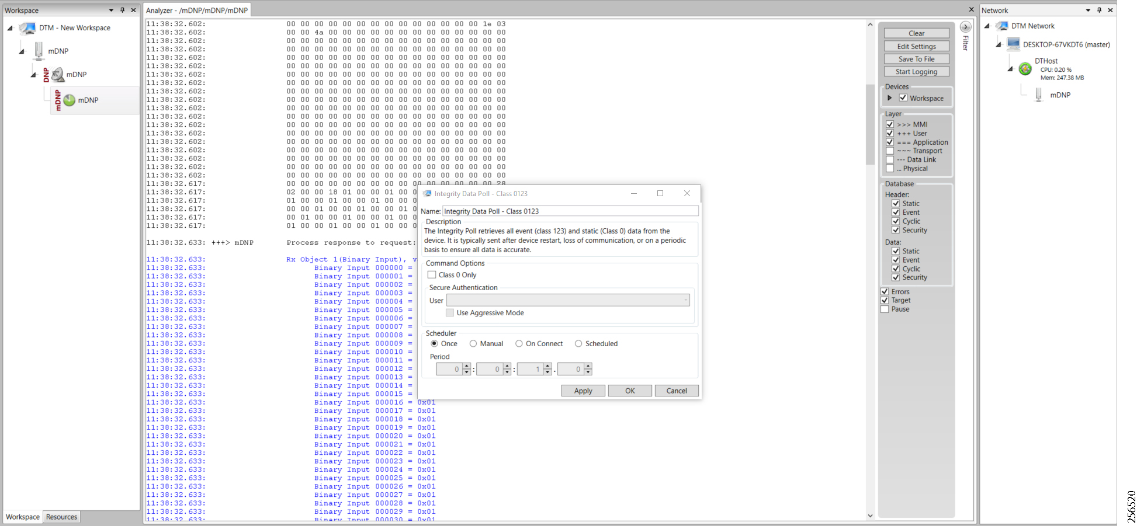Screen dimensions: 1137x526
Task: Click the green DTHost icon
Action: click(1025, 69)
